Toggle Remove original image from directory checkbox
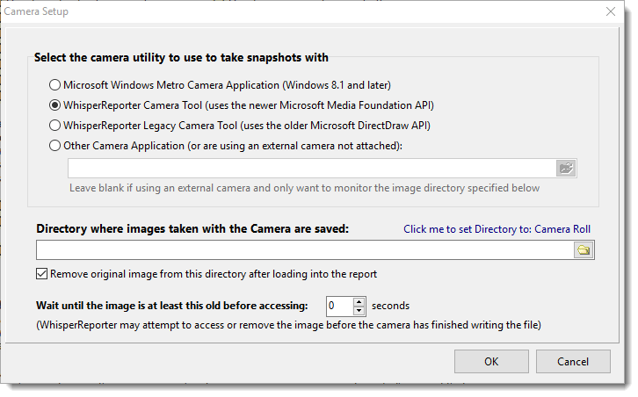This screenshot has width=638, height=397. click(42, 274)
